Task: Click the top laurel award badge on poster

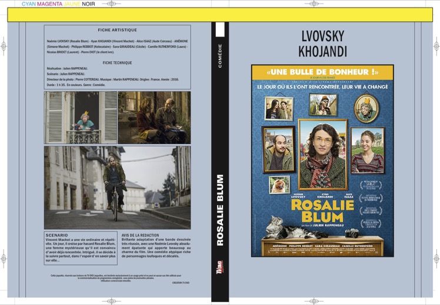Action: tap(371, 185)
